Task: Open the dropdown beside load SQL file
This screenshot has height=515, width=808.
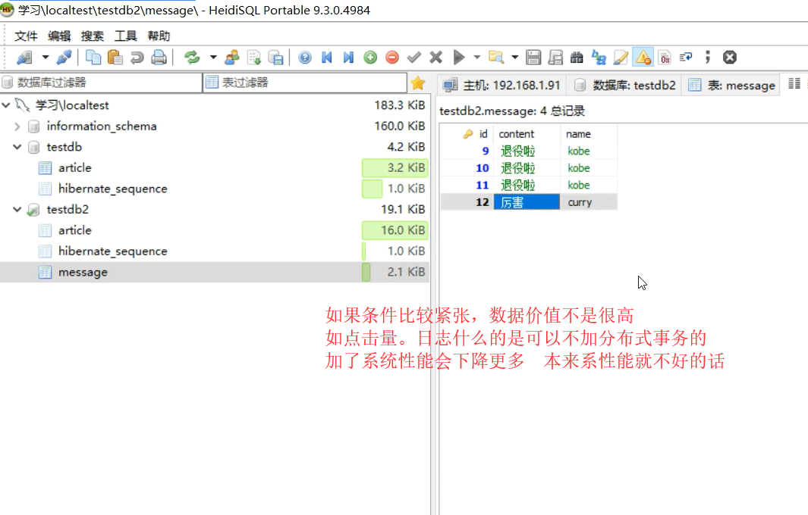Action: [x=515, y=57]
